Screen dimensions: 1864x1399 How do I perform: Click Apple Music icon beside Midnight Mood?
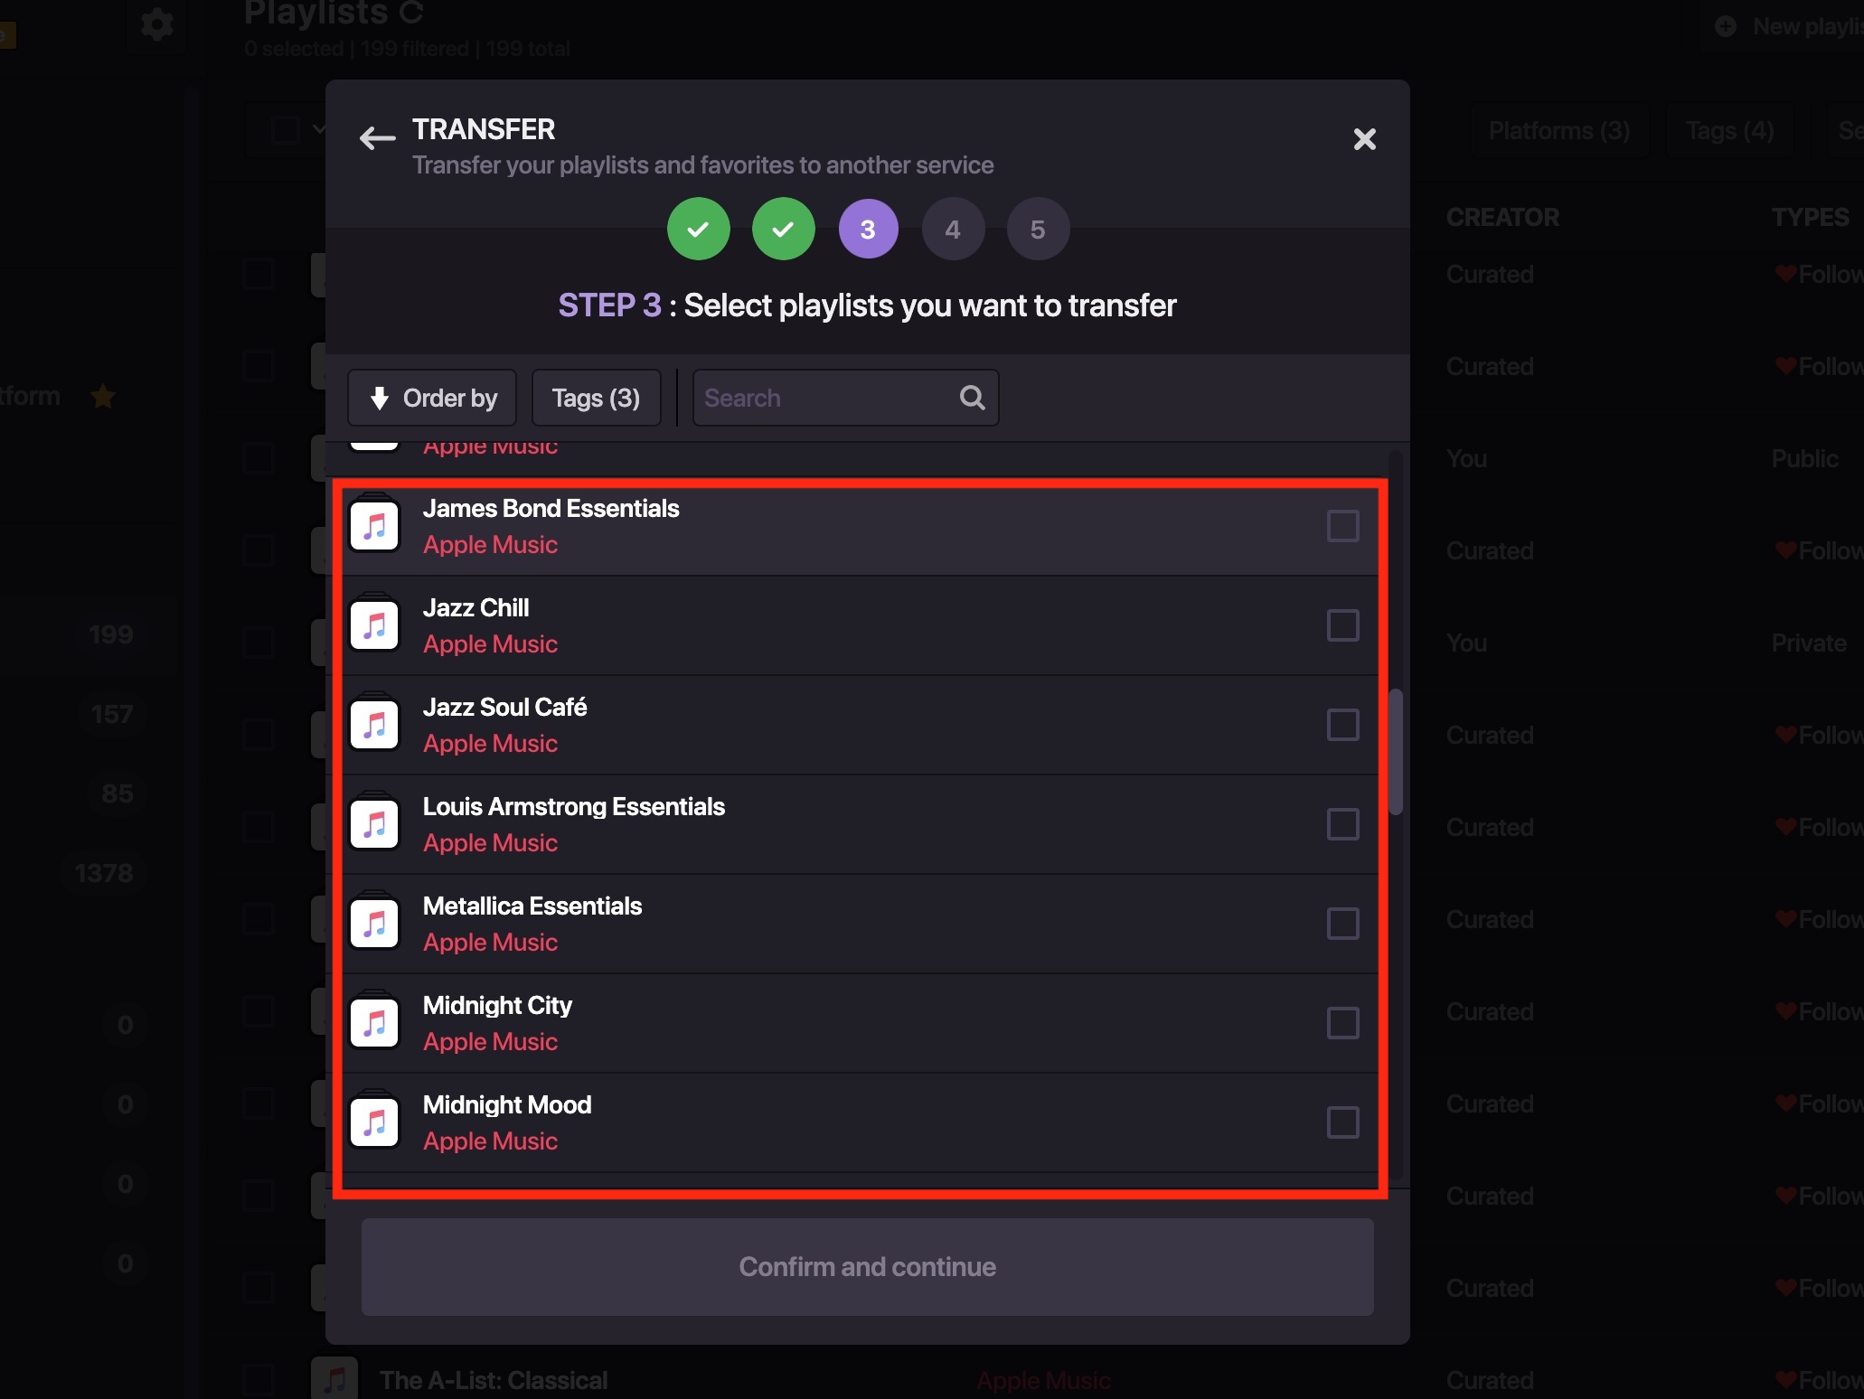pos(374,1122)
